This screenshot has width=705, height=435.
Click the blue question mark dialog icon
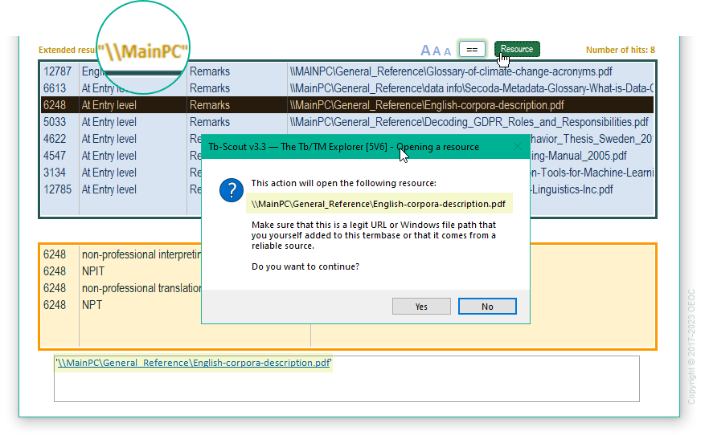232,190
